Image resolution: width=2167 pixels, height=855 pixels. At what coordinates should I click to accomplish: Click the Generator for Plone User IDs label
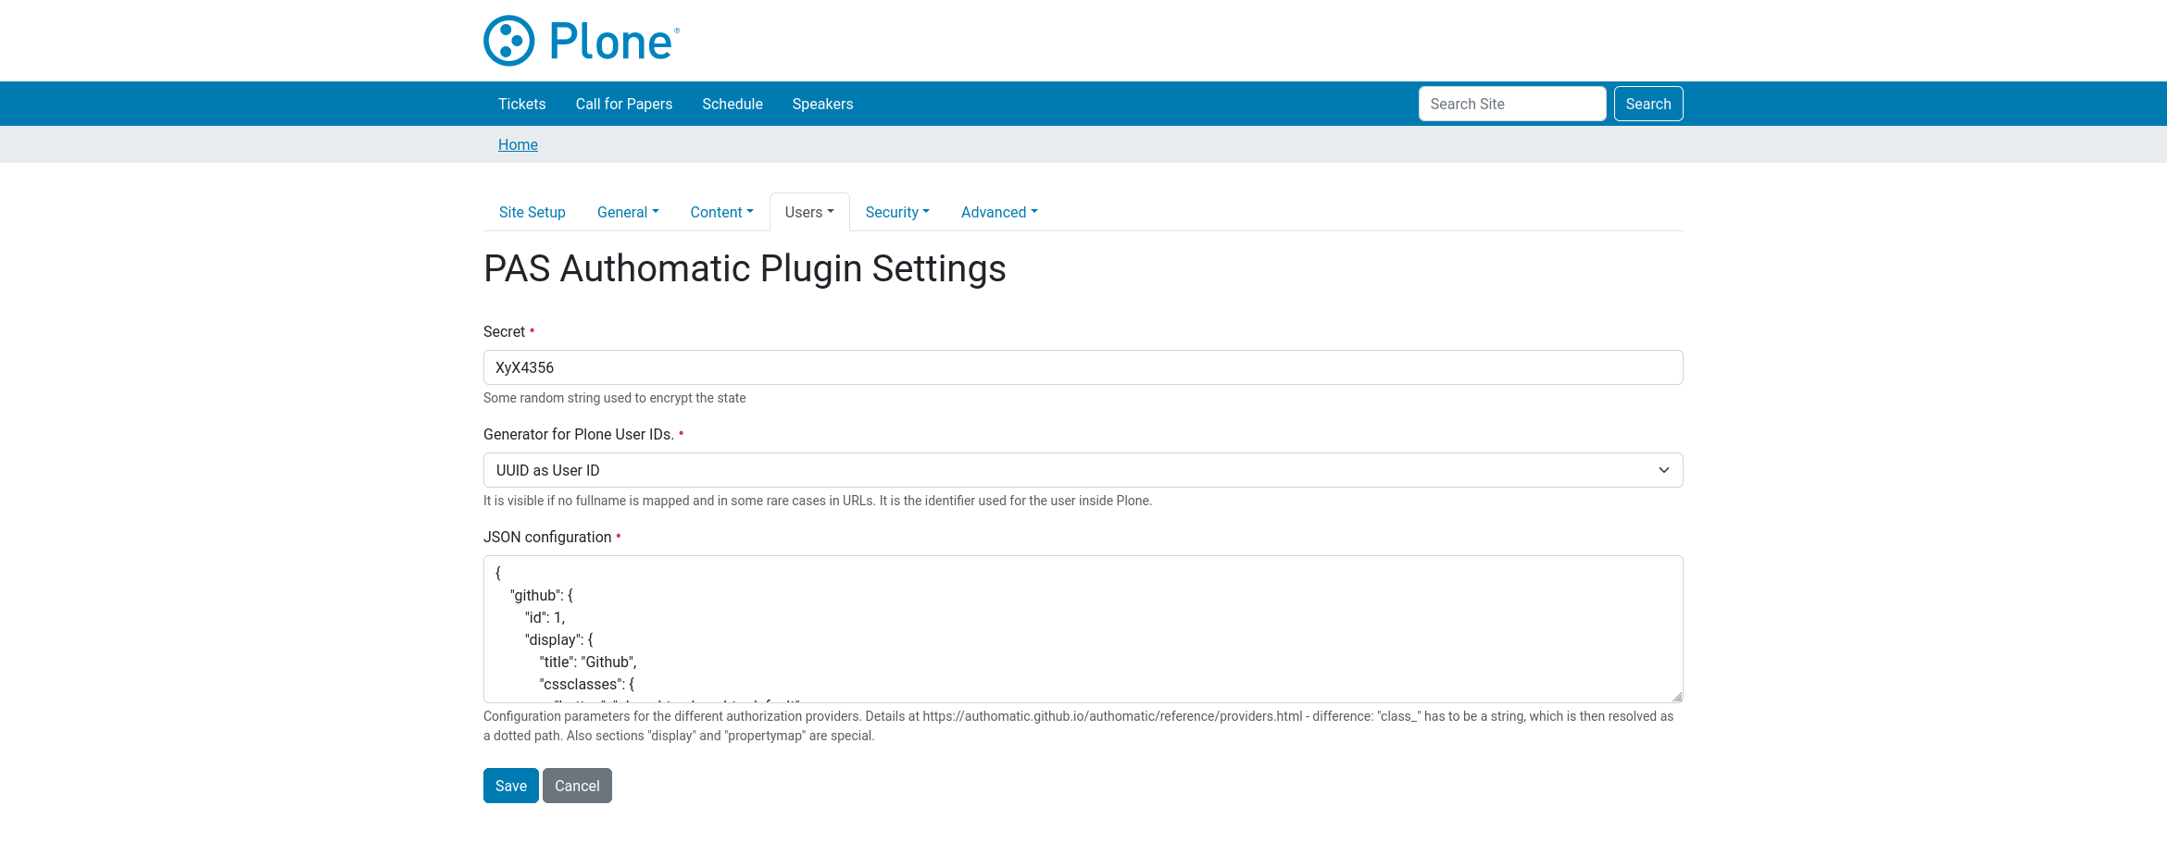(x=579, y=434)
